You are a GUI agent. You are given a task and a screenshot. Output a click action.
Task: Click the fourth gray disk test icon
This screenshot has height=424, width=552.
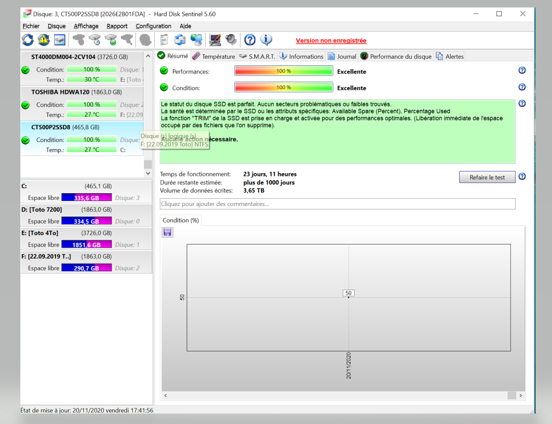[127, 40]
